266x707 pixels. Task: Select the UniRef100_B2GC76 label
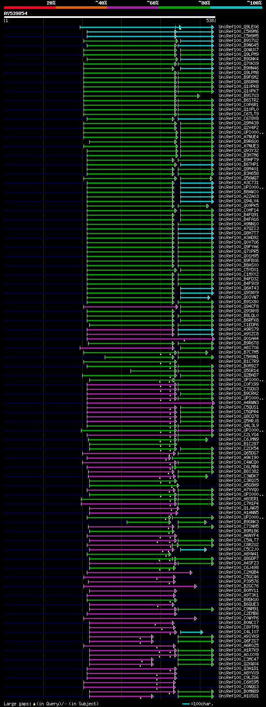pyautogui.click(x=239, y=586)
